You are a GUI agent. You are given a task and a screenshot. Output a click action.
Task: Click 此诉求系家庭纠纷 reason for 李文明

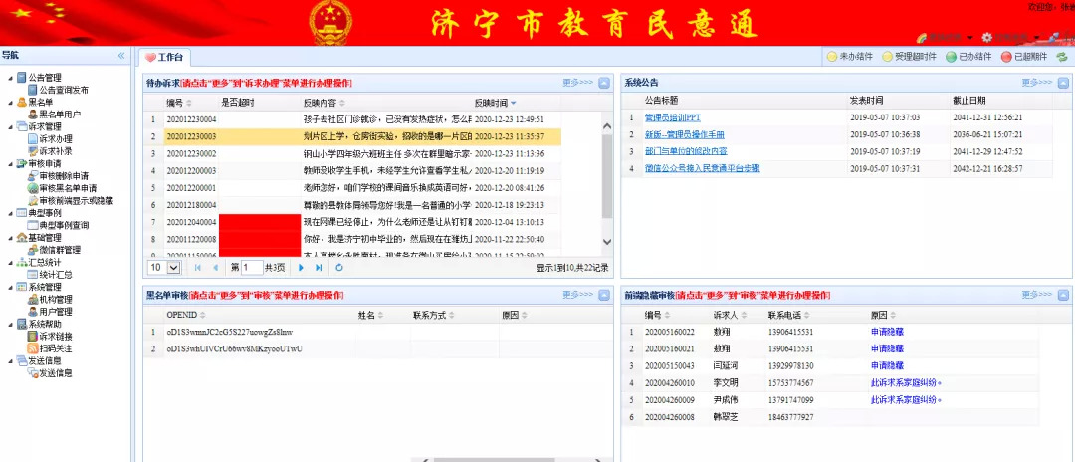click(905, 382)
